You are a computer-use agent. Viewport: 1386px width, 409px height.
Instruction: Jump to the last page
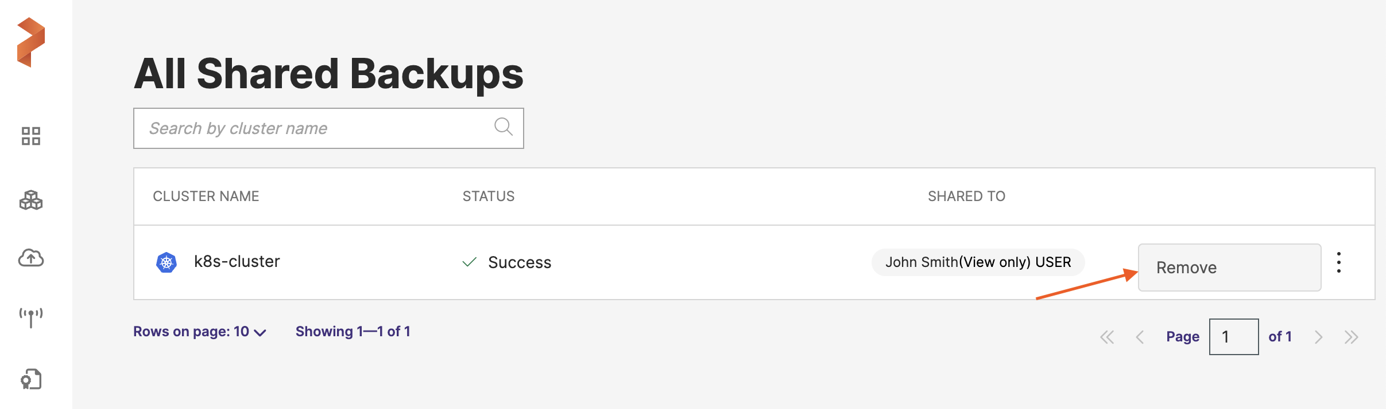(1352, 337)
